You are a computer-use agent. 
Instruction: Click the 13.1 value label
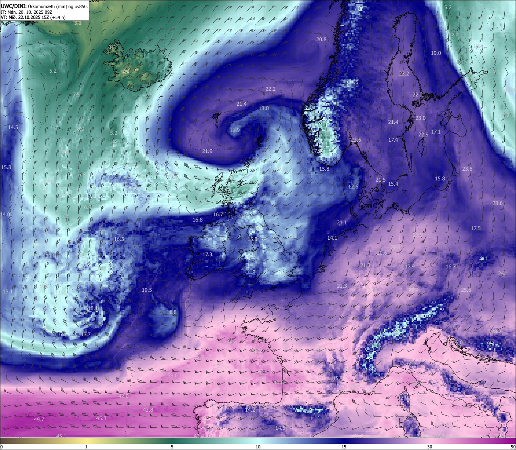(x=8, y=291)
